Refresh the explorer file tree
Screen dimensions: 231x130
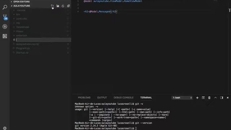click(x=63, y=6)
